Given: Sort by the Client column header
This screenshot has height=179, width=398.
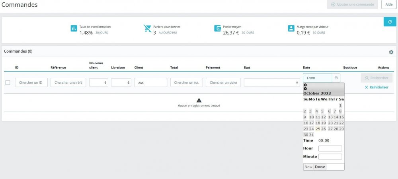Looking at the screenshot, I should (139, 67).
